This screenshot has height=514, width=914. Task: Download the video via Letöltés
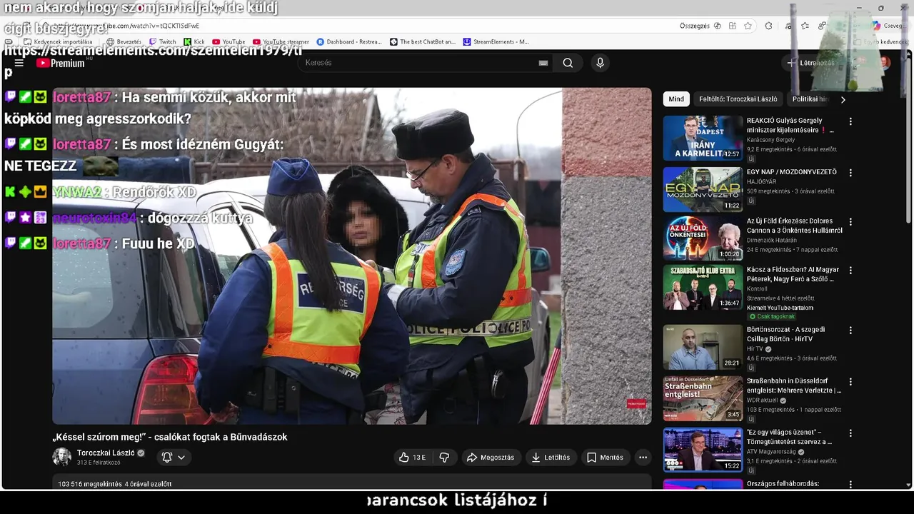tap(551, 458)
